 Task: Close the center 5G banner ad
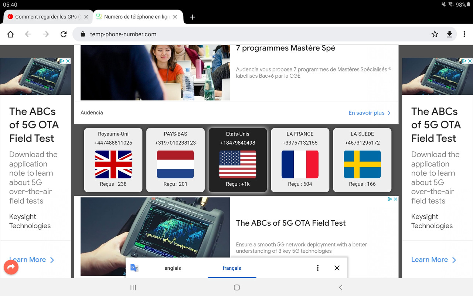[395, 199]
